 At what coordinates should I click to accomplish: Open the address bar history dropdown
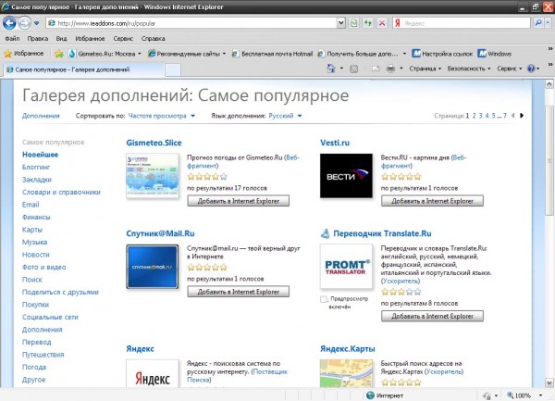[x=340, y=23]
